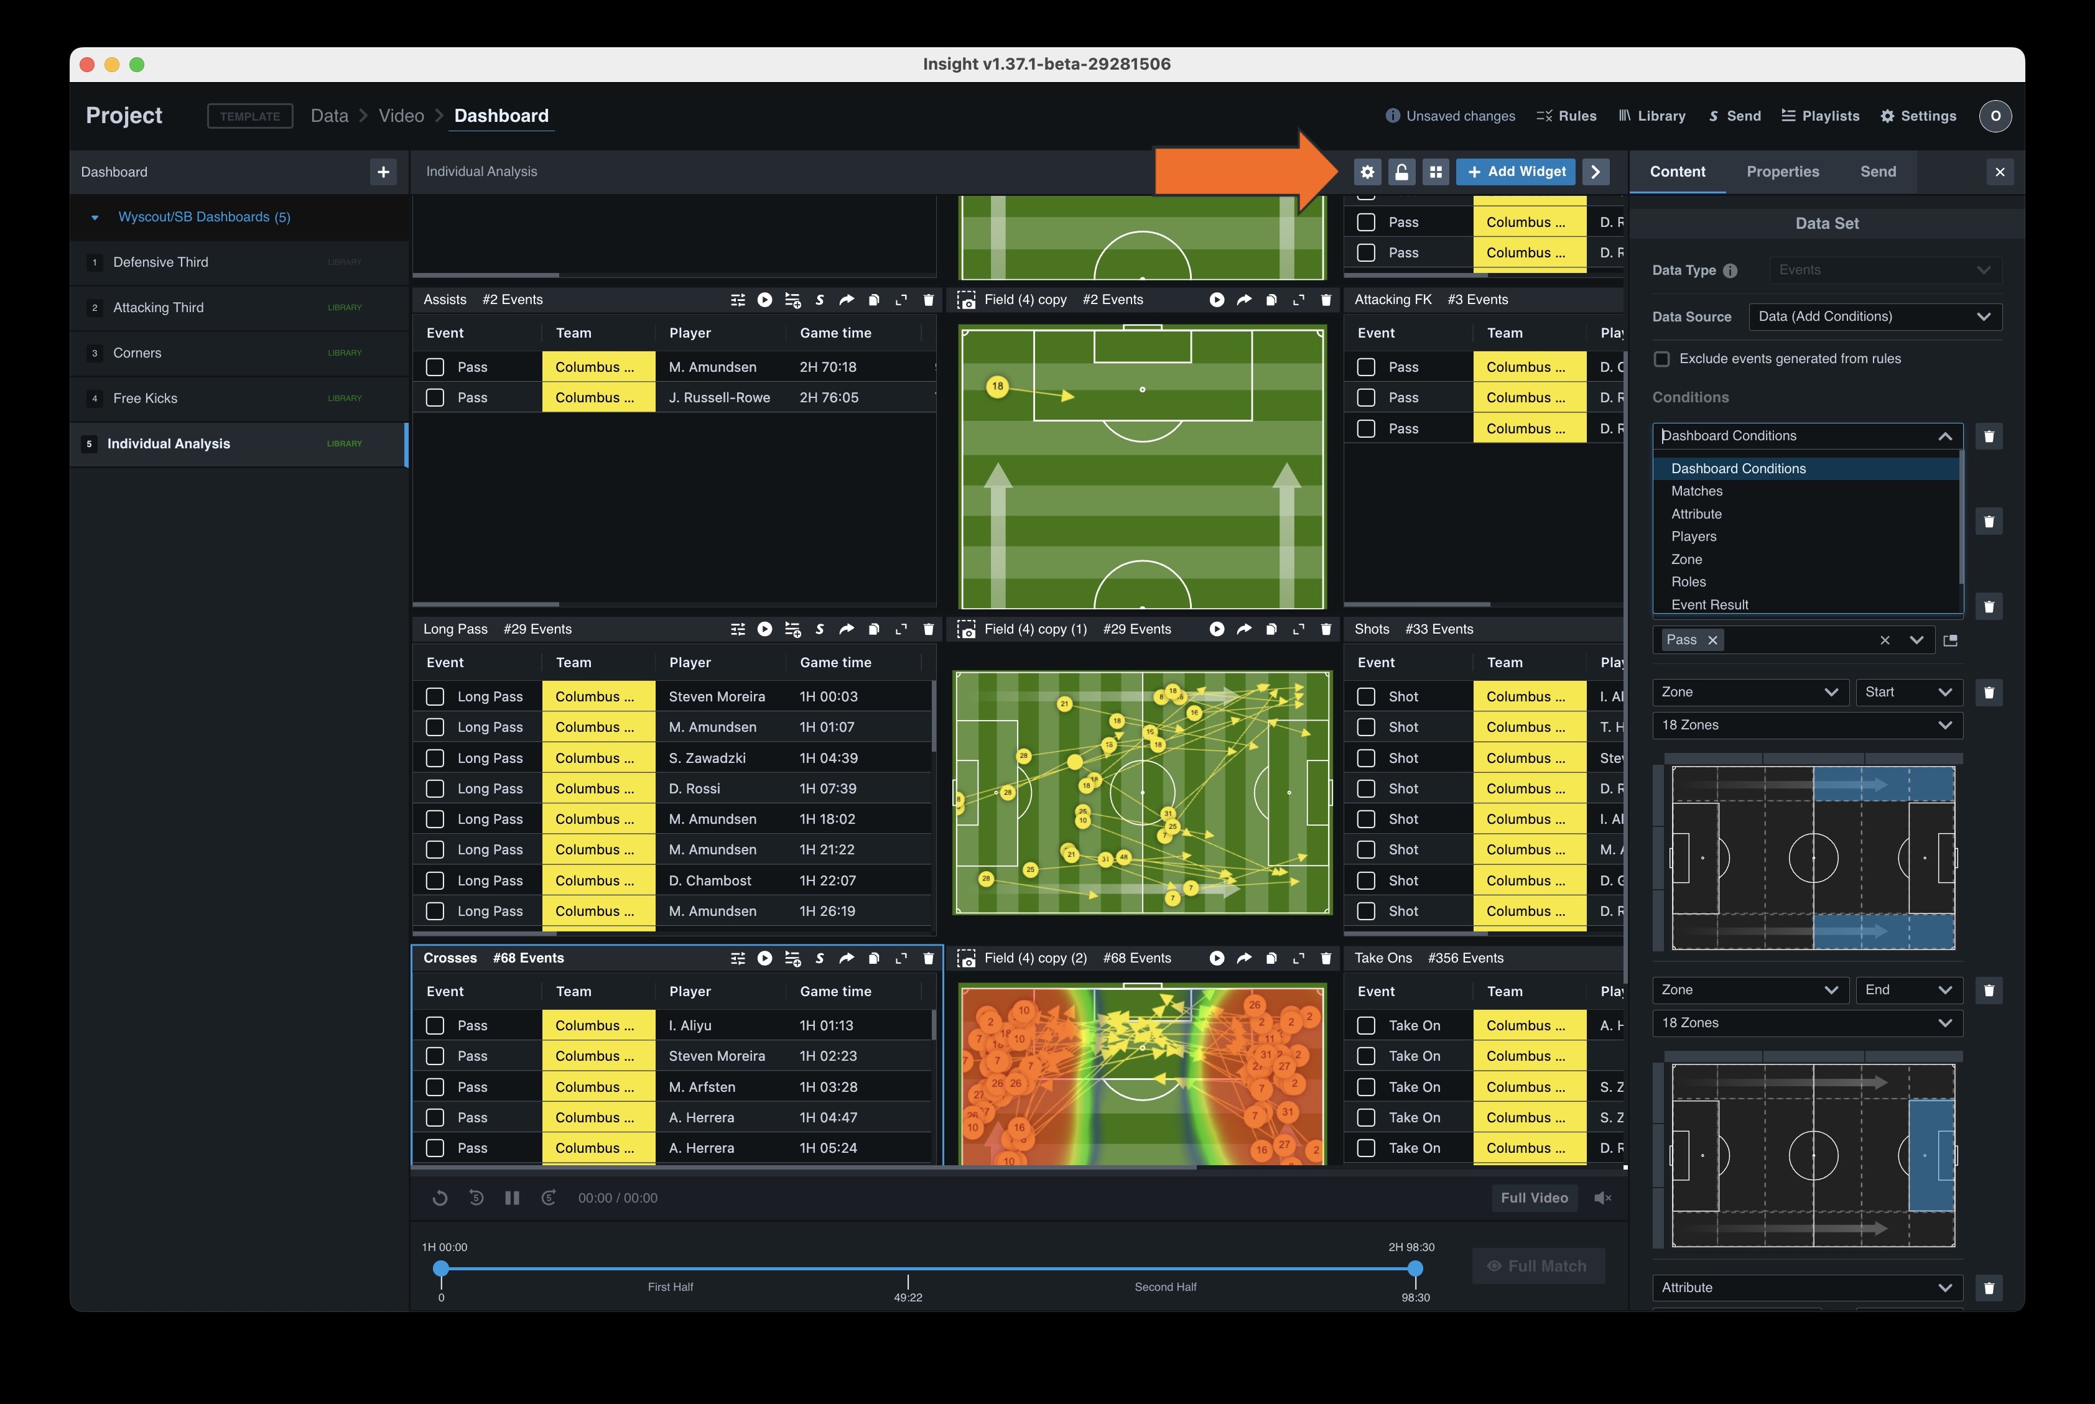
Task: Check Pass row for M. Amundsen in Assists
Action: (435, 367)
